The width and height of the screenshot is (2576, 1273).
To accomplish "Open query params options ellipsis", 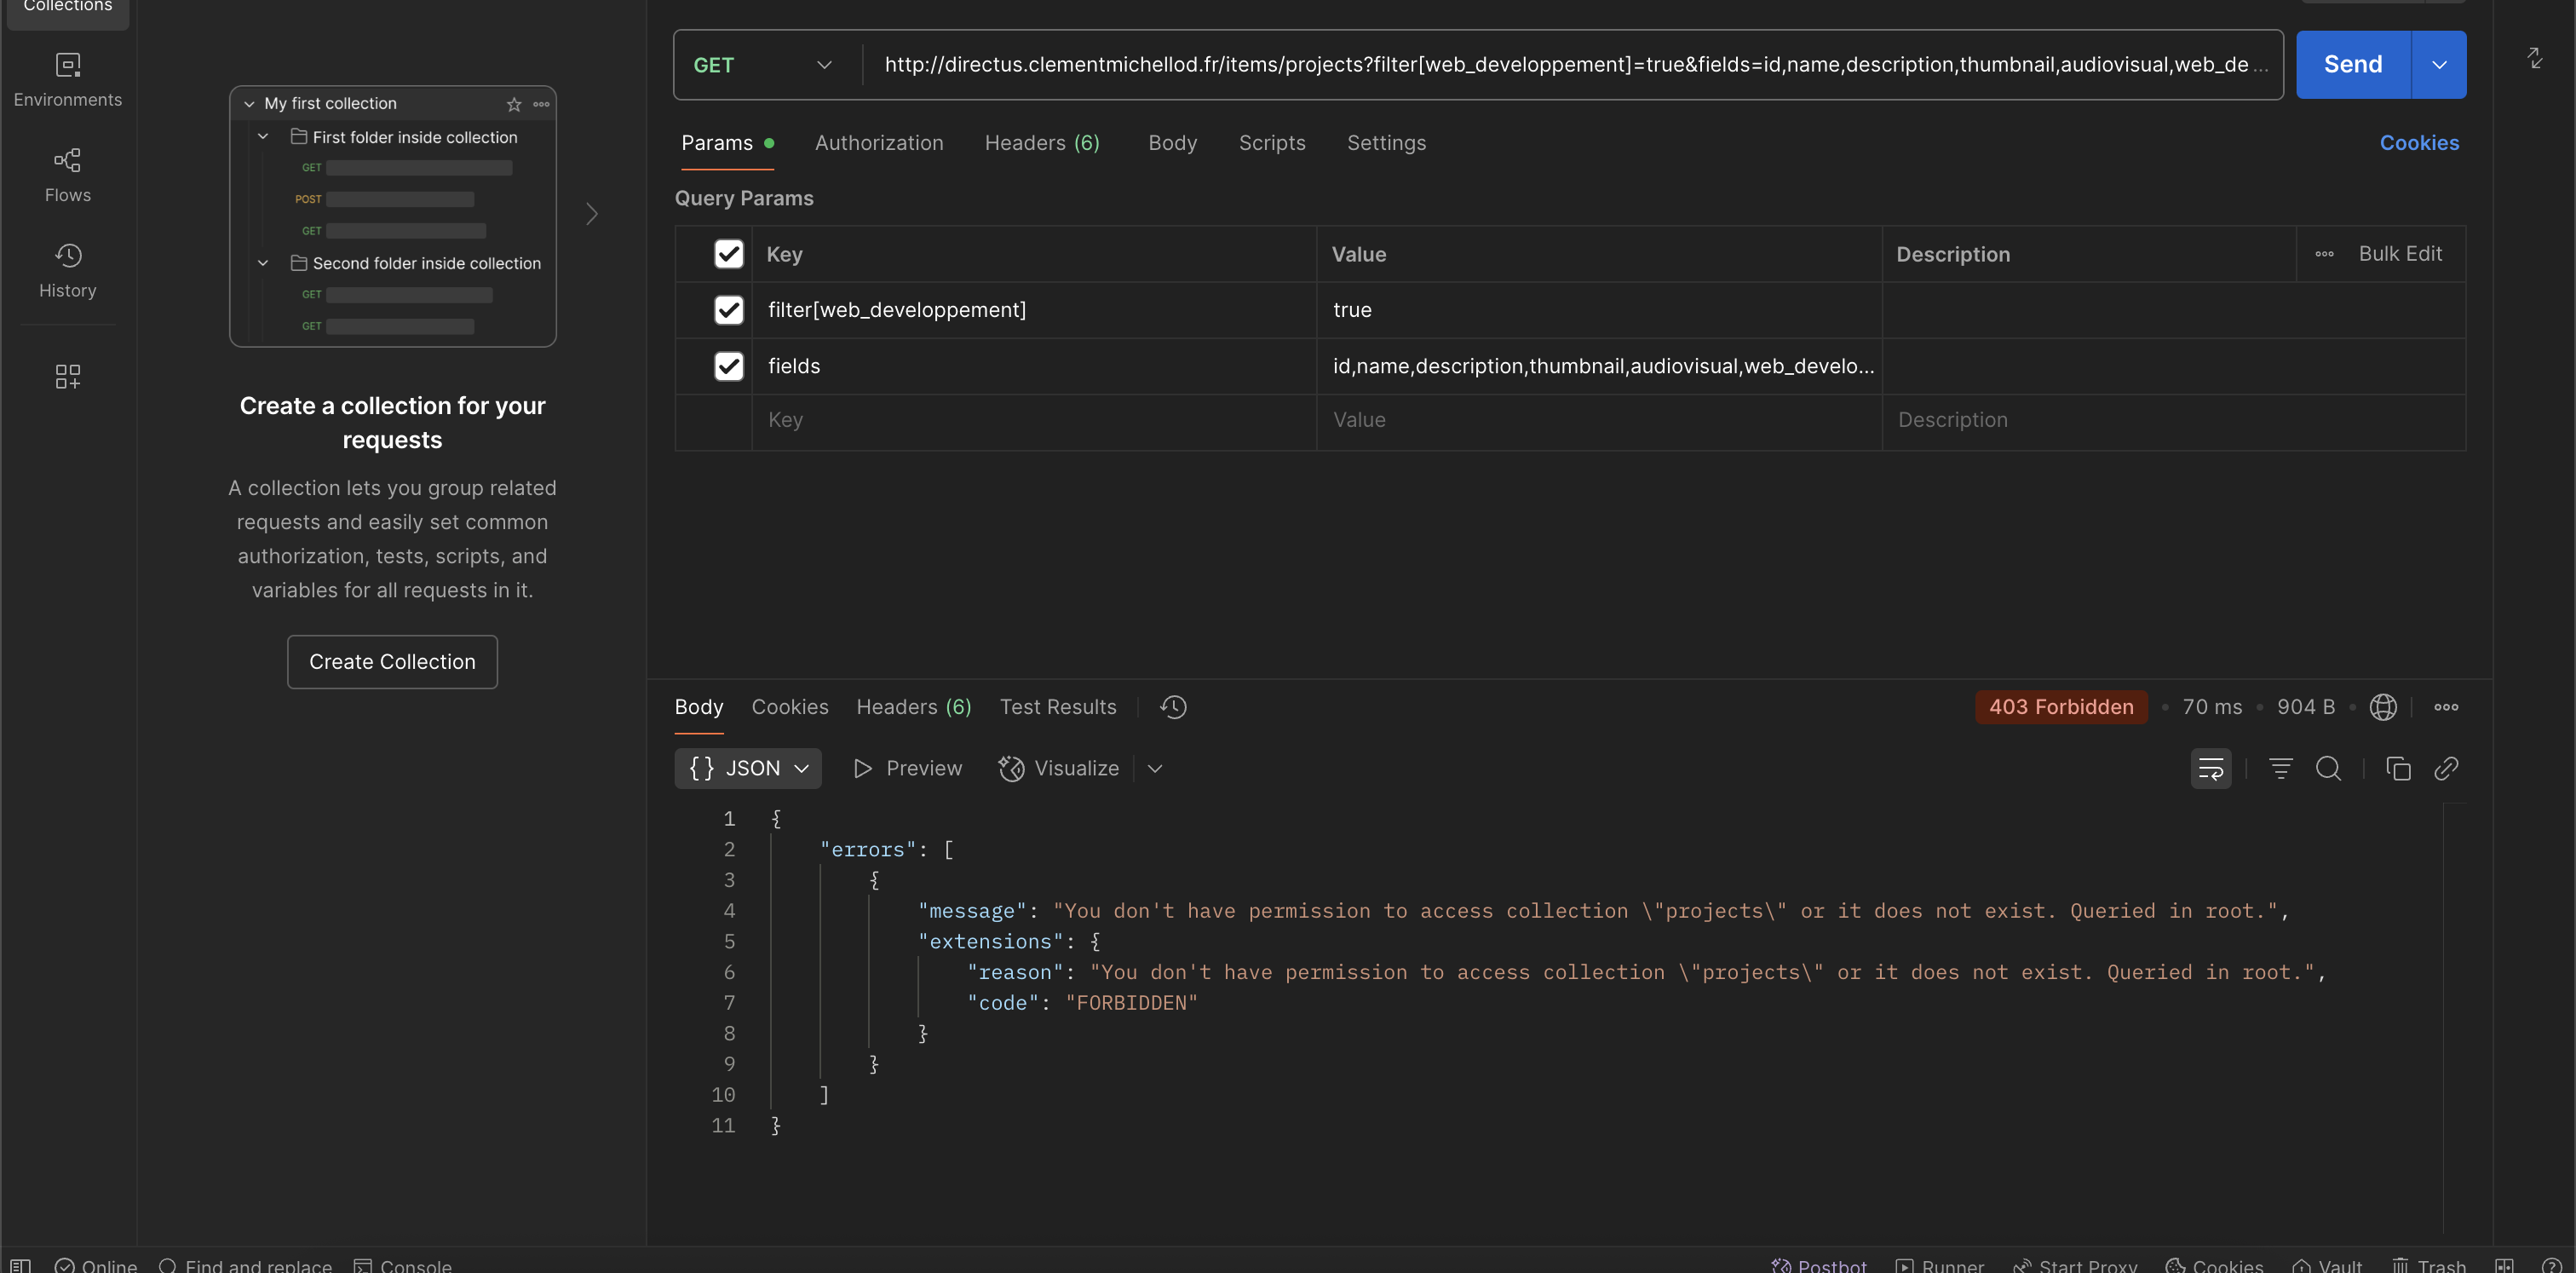I will (x=2324, y=254).
